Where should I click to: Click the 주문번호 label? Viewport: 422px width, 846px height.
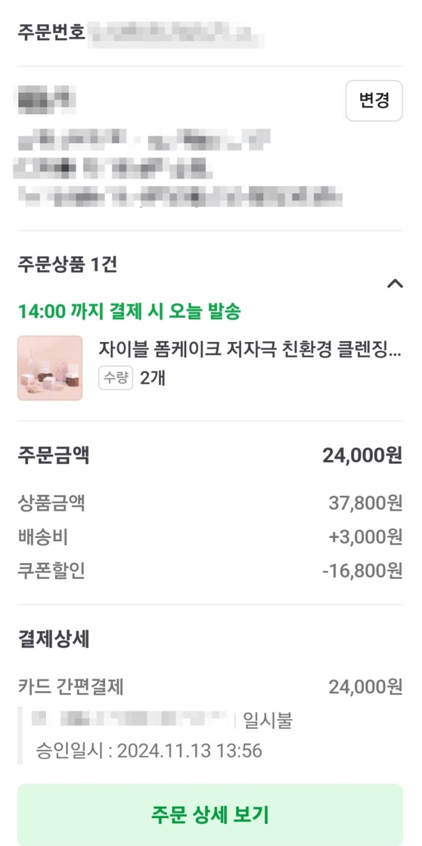pyautogui.click(x=52, y=32)
